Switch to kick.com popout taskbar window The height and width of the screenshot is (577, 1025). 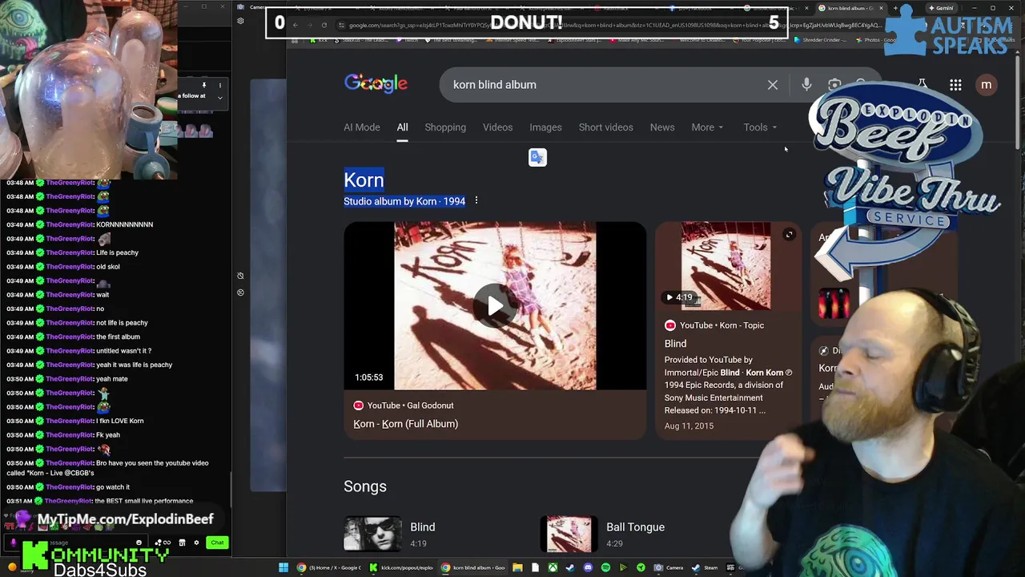[x=400, y=567]
